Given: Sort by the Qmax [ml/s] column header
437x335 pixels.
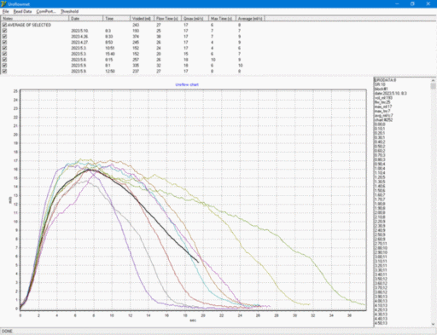Looking at the screenshot, I should point(195,19).
